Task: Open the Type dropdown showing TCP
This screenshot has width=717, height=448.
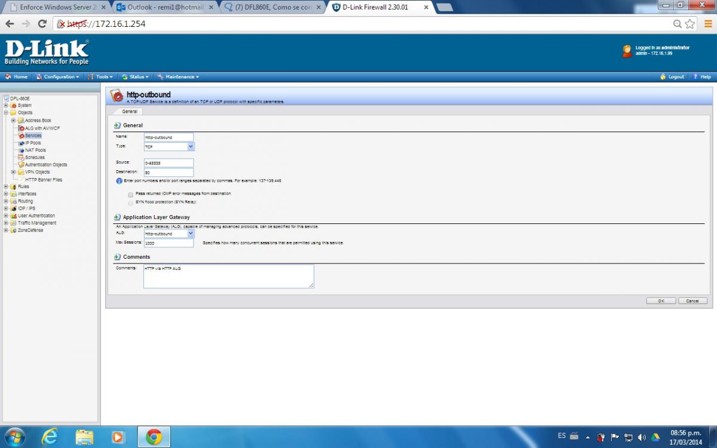Action: pyautogui.click(x=169, y=146)
